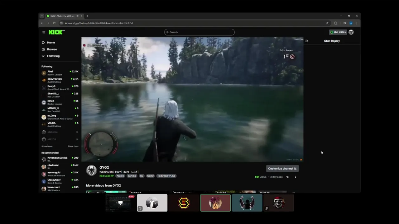Bookmark this page with star

tap(327, 23)
